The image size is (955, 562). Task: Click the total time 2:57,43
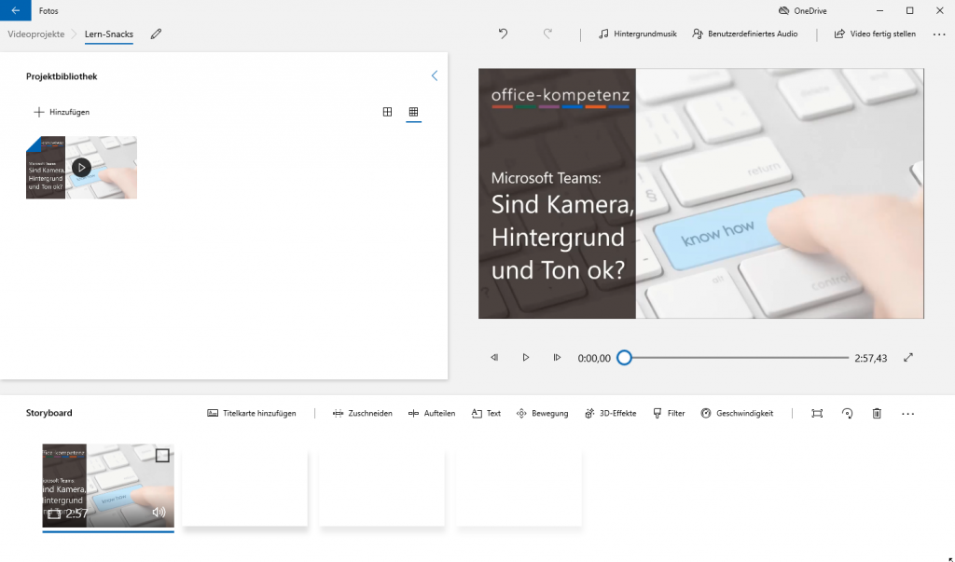point(870,358)
